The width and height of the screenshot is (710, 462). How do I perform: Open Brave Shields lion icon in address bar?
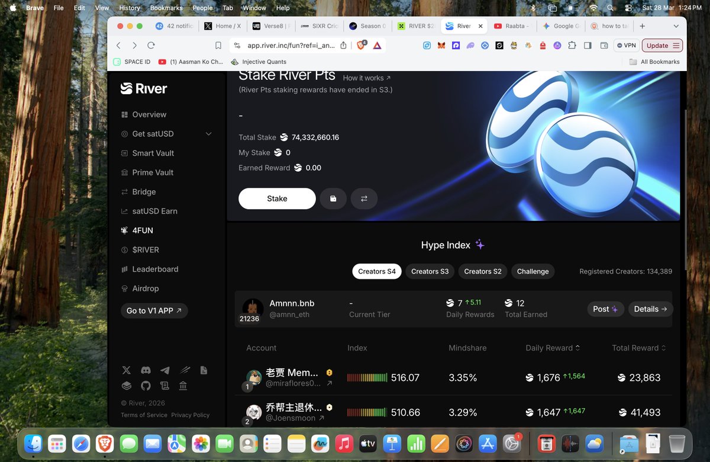pyautogui.click(x=361, y=45)
